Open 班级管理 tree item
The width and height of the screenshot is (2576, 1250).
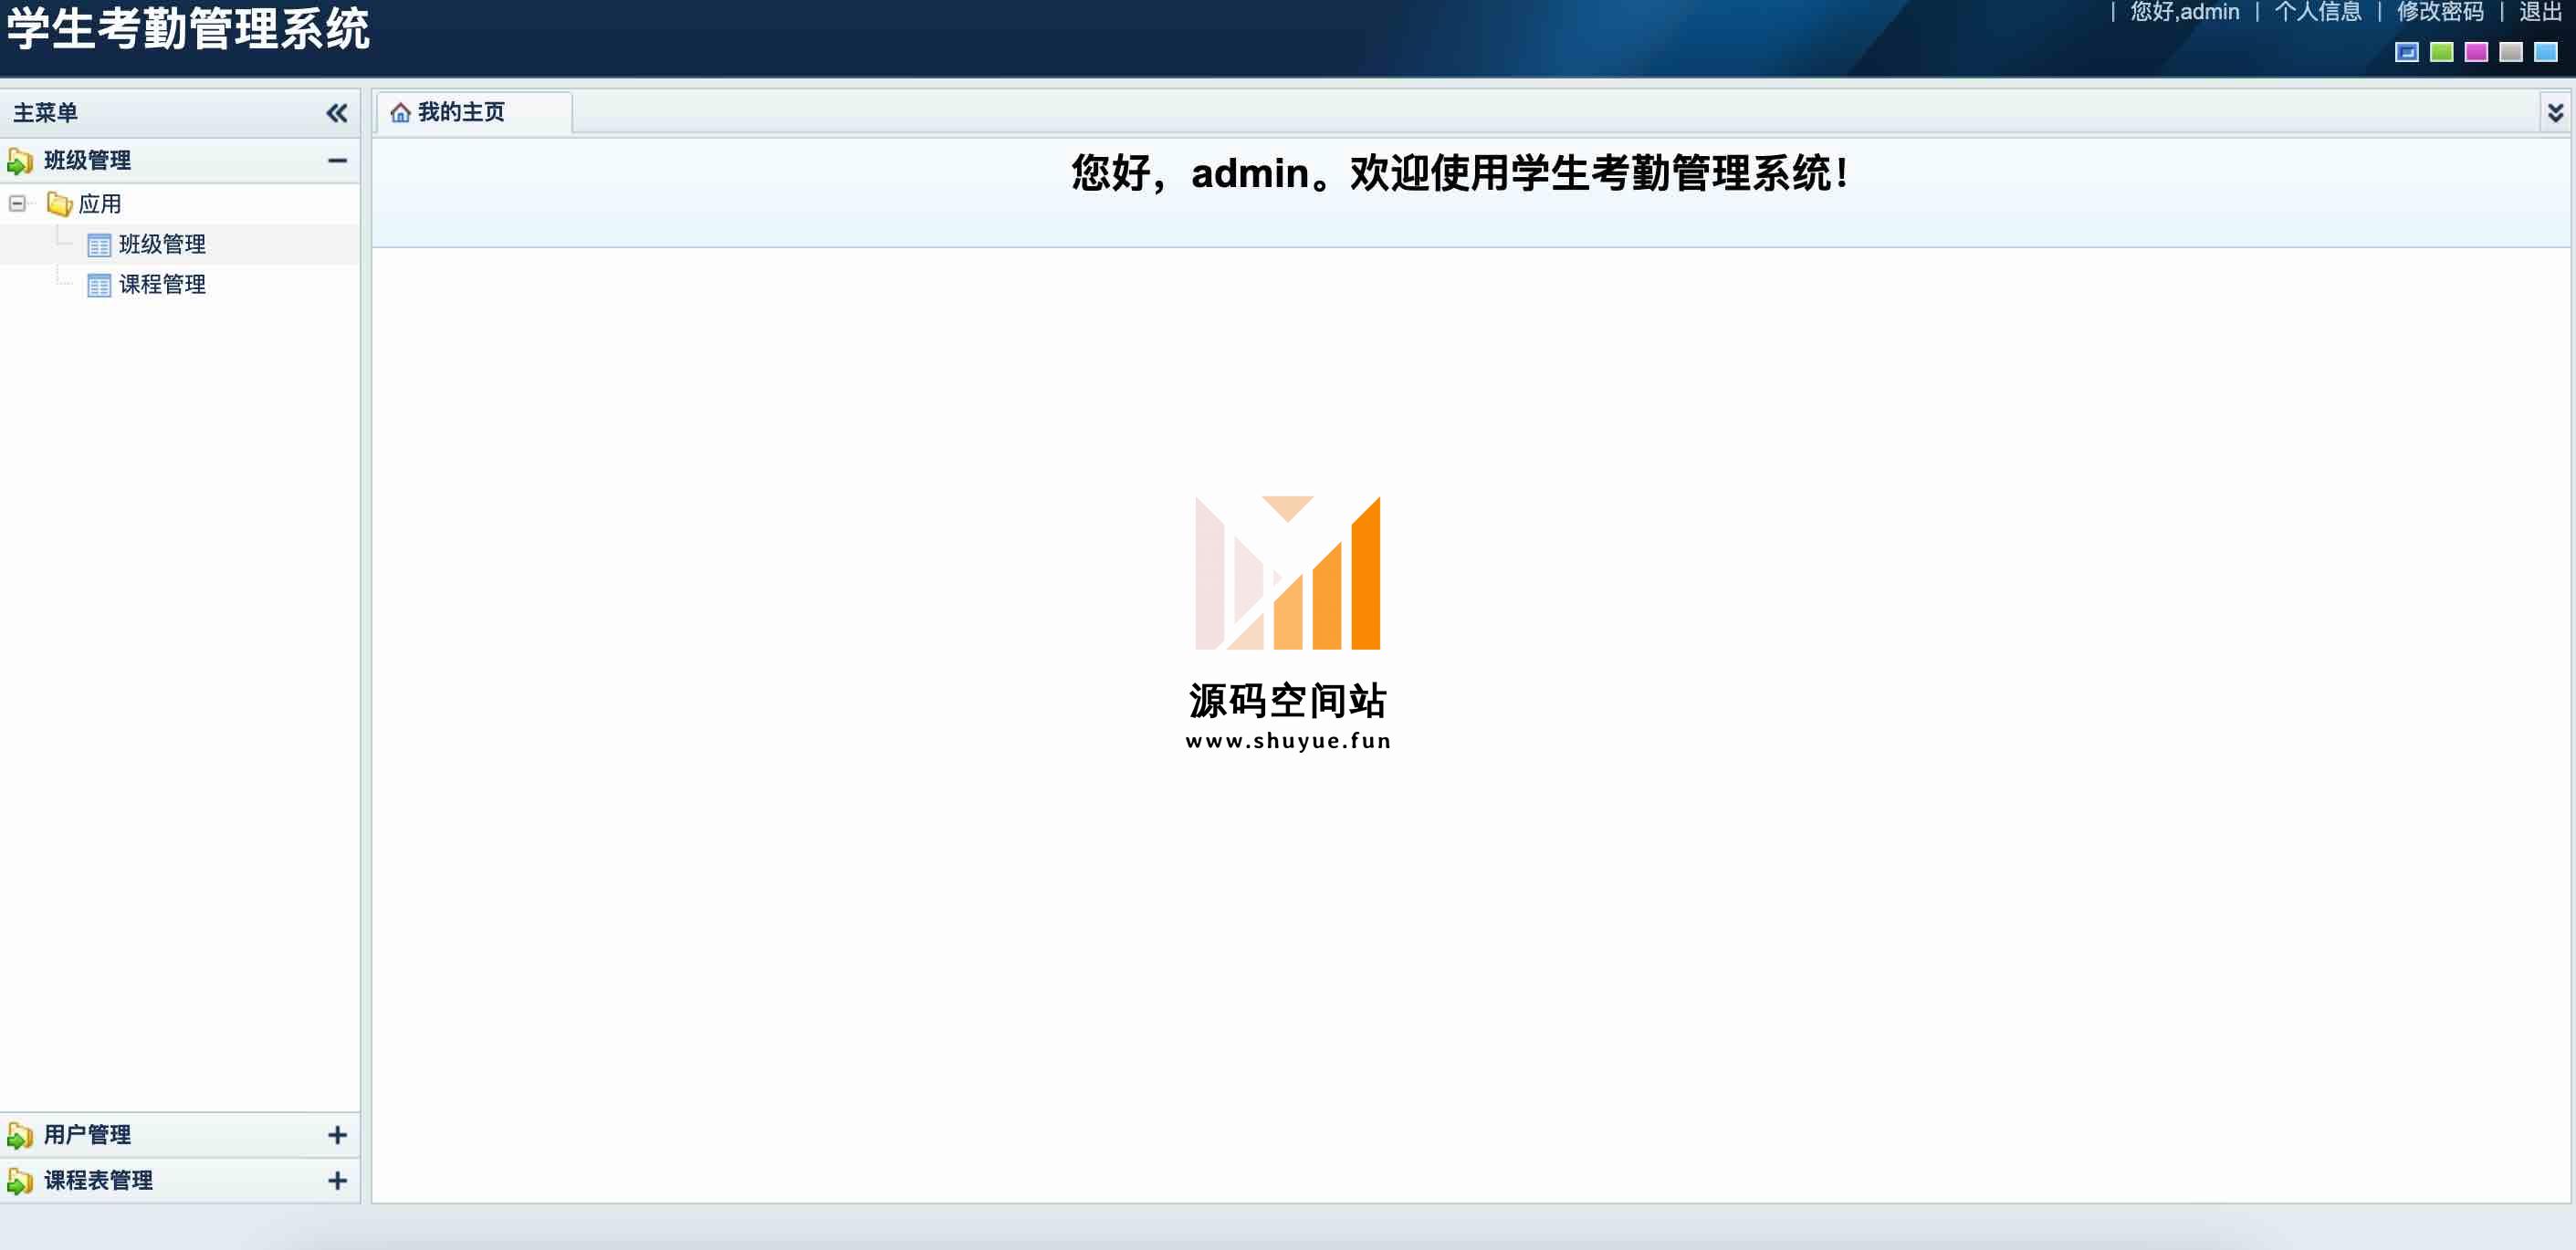pyautogui.click(x=162, y=245)
